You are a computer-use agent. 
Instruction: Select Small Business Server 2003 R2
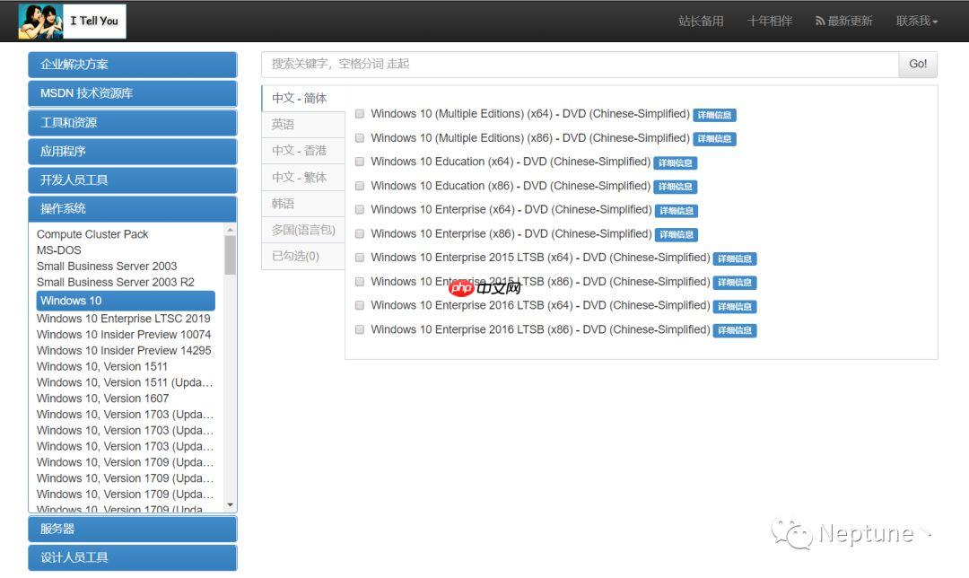[116, 283]
